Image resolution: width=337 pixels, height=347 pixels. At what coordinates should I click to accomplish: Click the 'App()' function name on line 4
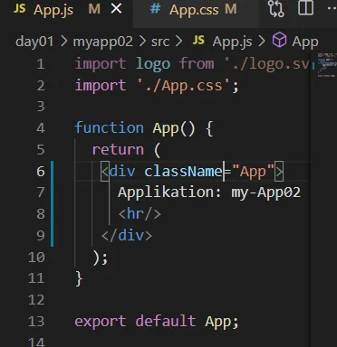coord(174,128)
